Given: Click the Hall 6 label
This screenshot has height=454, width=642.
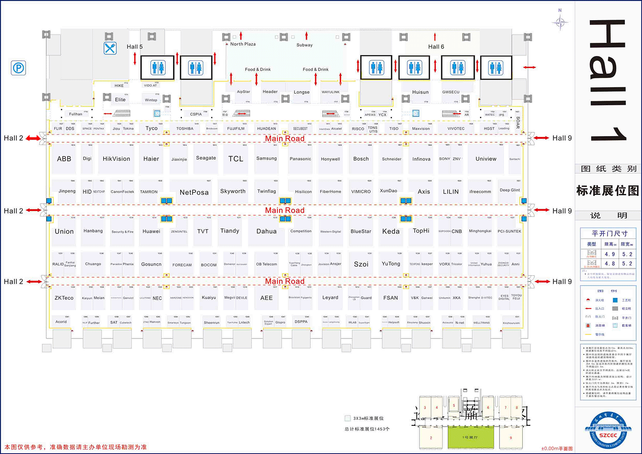Looking at the screenshot, I should click(x=436, y=47).
